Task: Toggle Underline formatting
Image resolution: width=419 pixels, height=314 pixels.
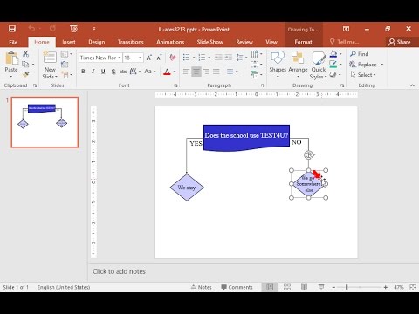Action: 103,72
